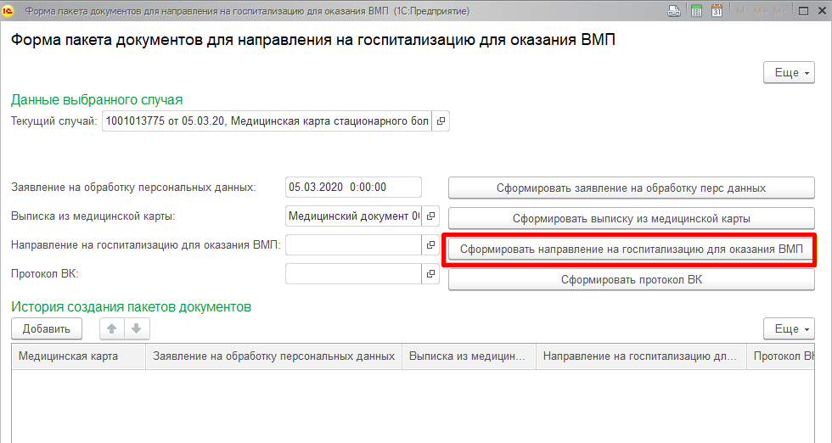The width and height of the screenshot is (832, 443).
Task: Click the print icon in title bar
Action: 673,11
